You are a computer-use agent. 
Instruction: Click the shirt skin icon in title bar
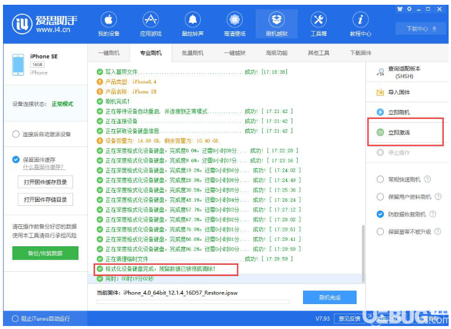400,9
